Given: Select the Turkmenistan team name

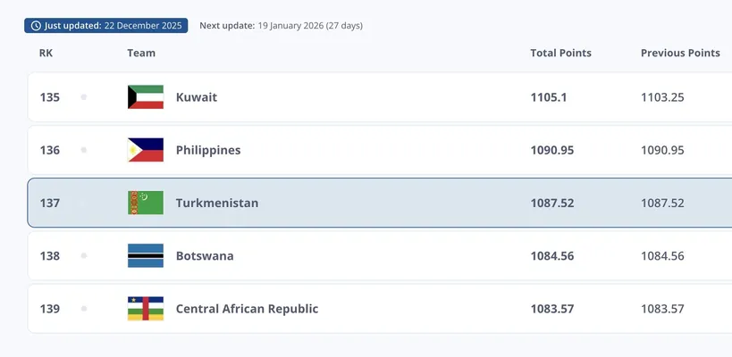Looking at the screenshot, I should [216, 203].
